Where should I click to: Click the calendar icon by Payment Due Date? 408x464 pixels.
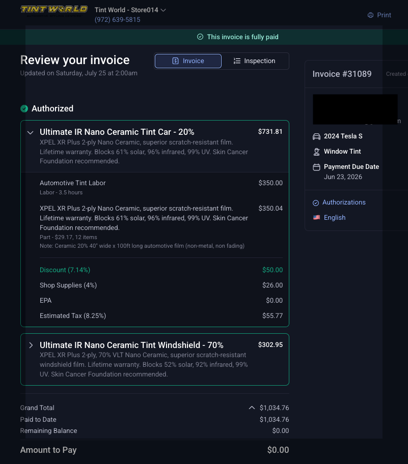pos(316,167)
